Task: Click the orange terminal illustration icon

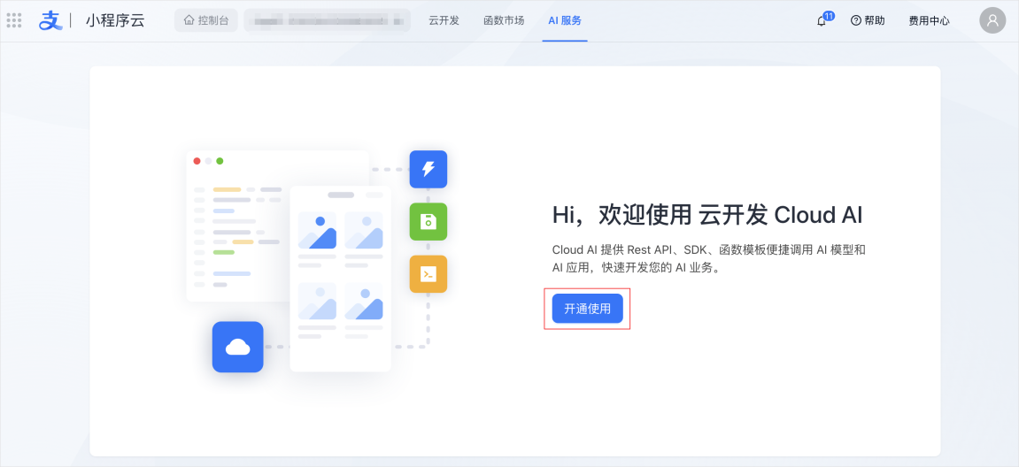Action: 428,274
